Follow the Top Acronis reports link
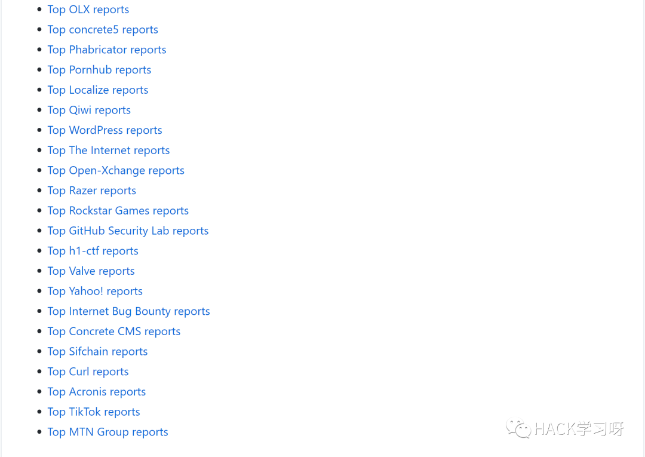This screenshot has height=457, width=645. tap(96, 392)
